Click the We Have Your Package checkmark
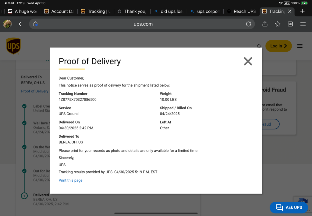 24,123
